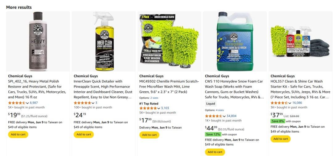This screenshot has width=333, height=156.
Task: Open the Clean & Shine Kit image
Action: tap(301, 41)
